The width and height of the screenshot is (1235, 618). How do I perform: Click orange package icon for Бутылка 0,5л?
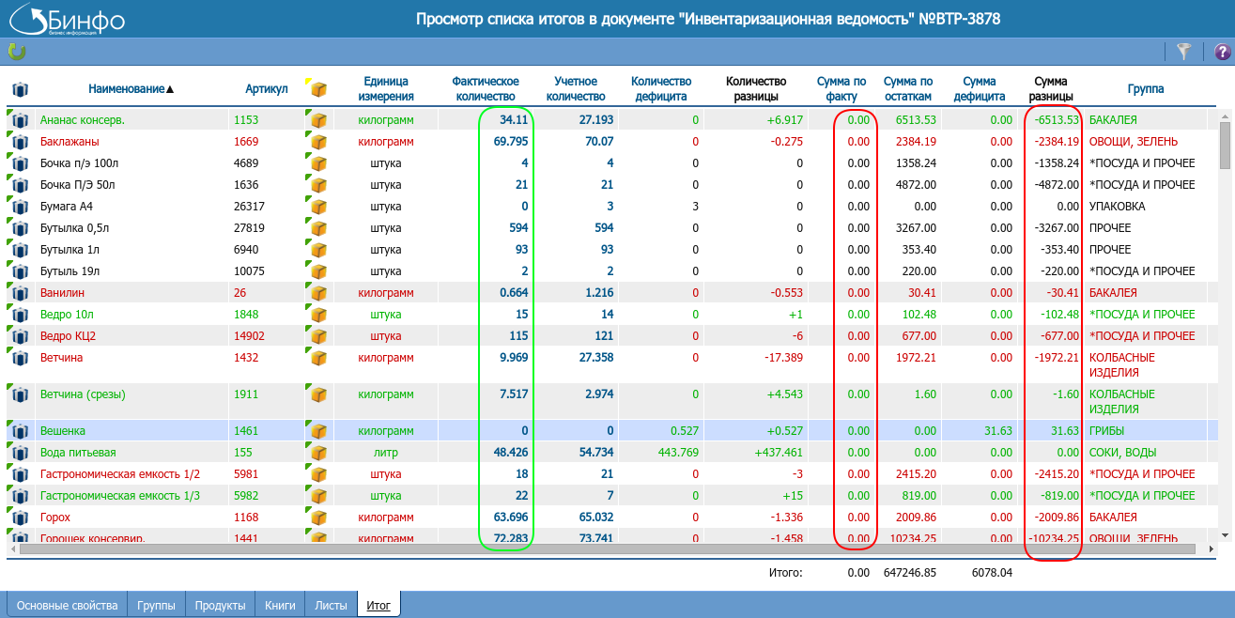point(318,228)
